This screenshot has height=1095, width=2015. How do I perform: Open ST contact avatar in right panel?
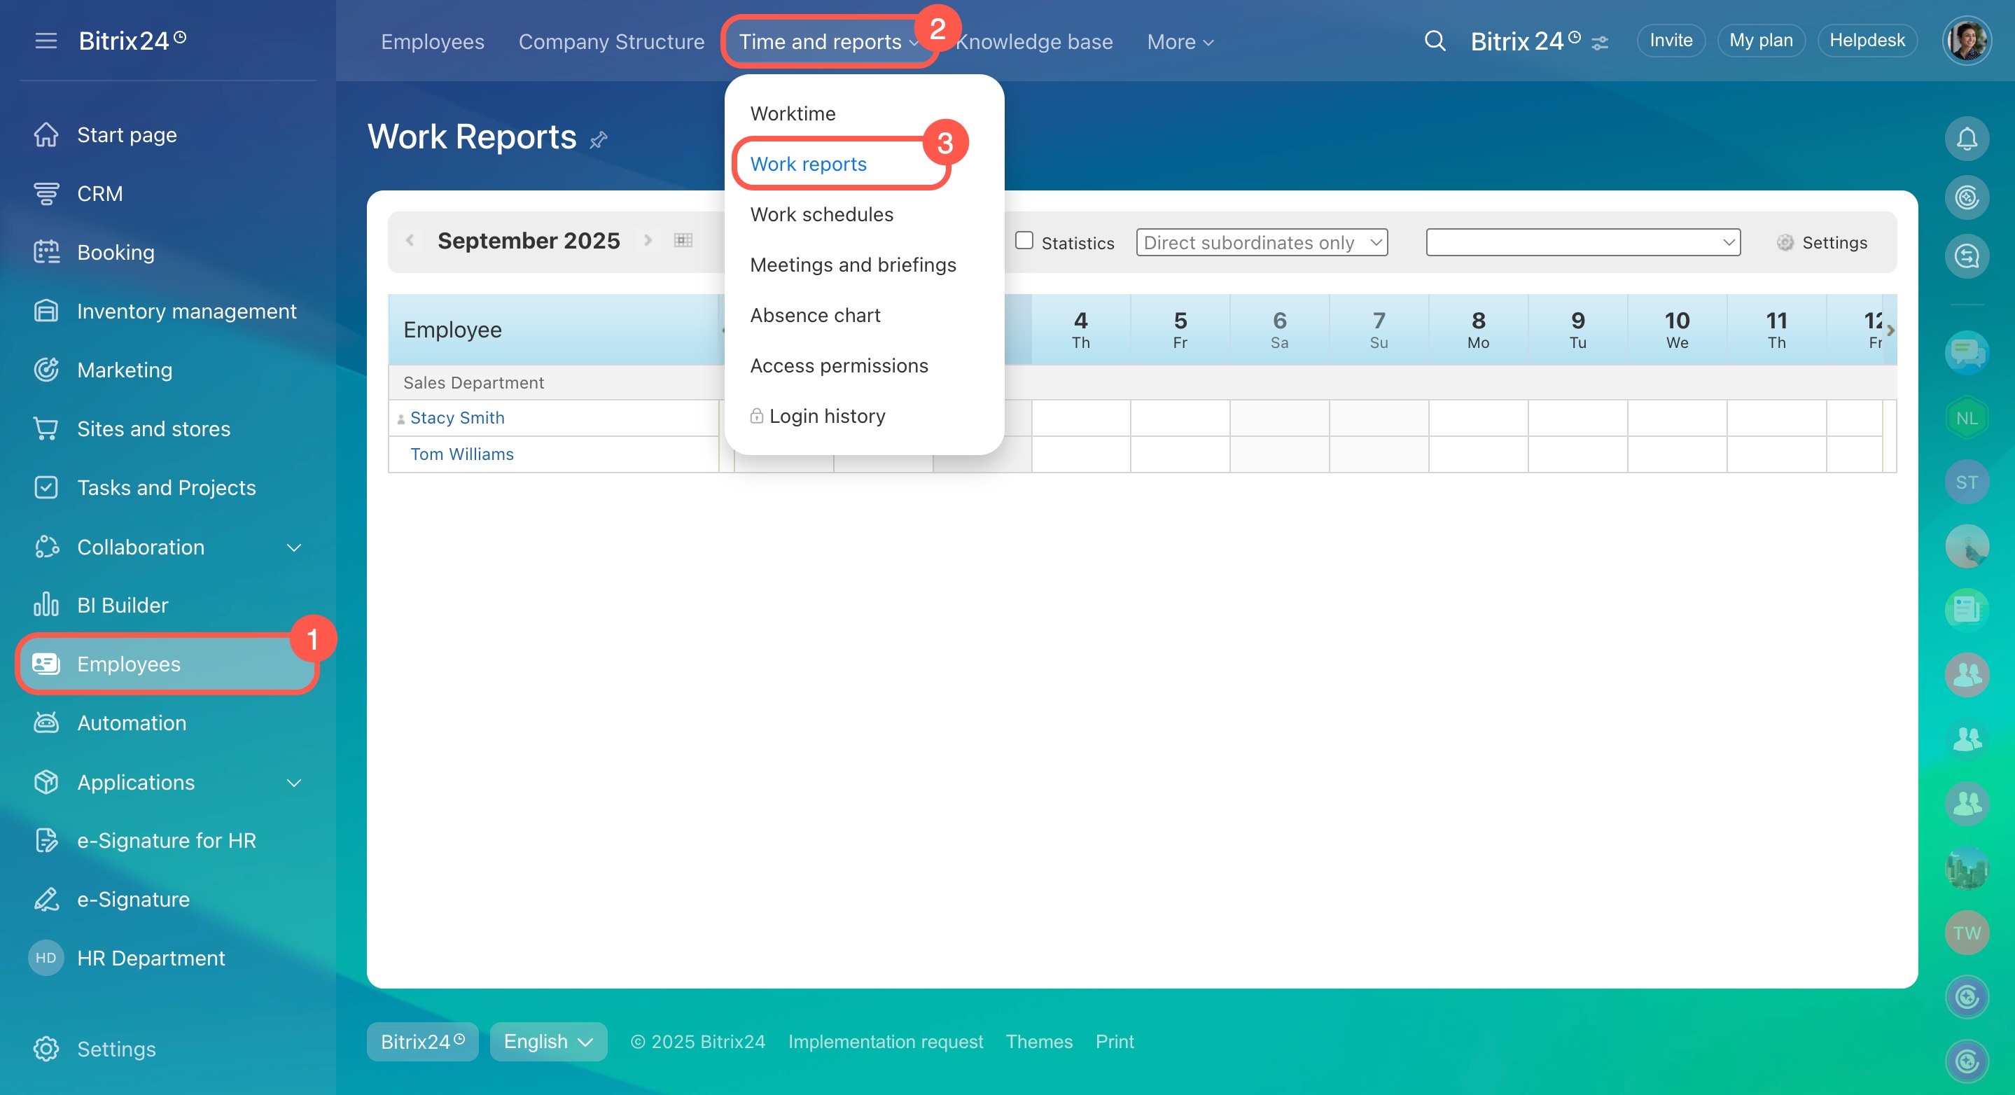pos(1967,482)
